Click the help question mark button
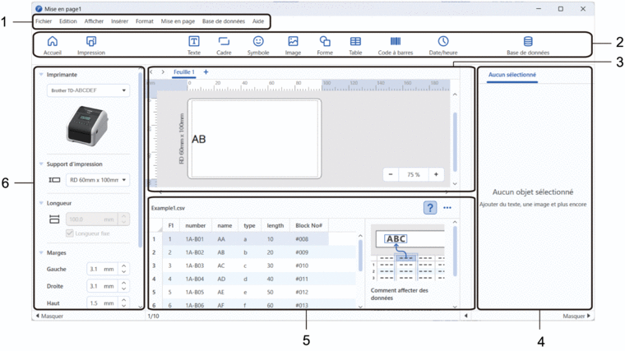Viewport: 625px width, 351px height. [x=429, y=208]
